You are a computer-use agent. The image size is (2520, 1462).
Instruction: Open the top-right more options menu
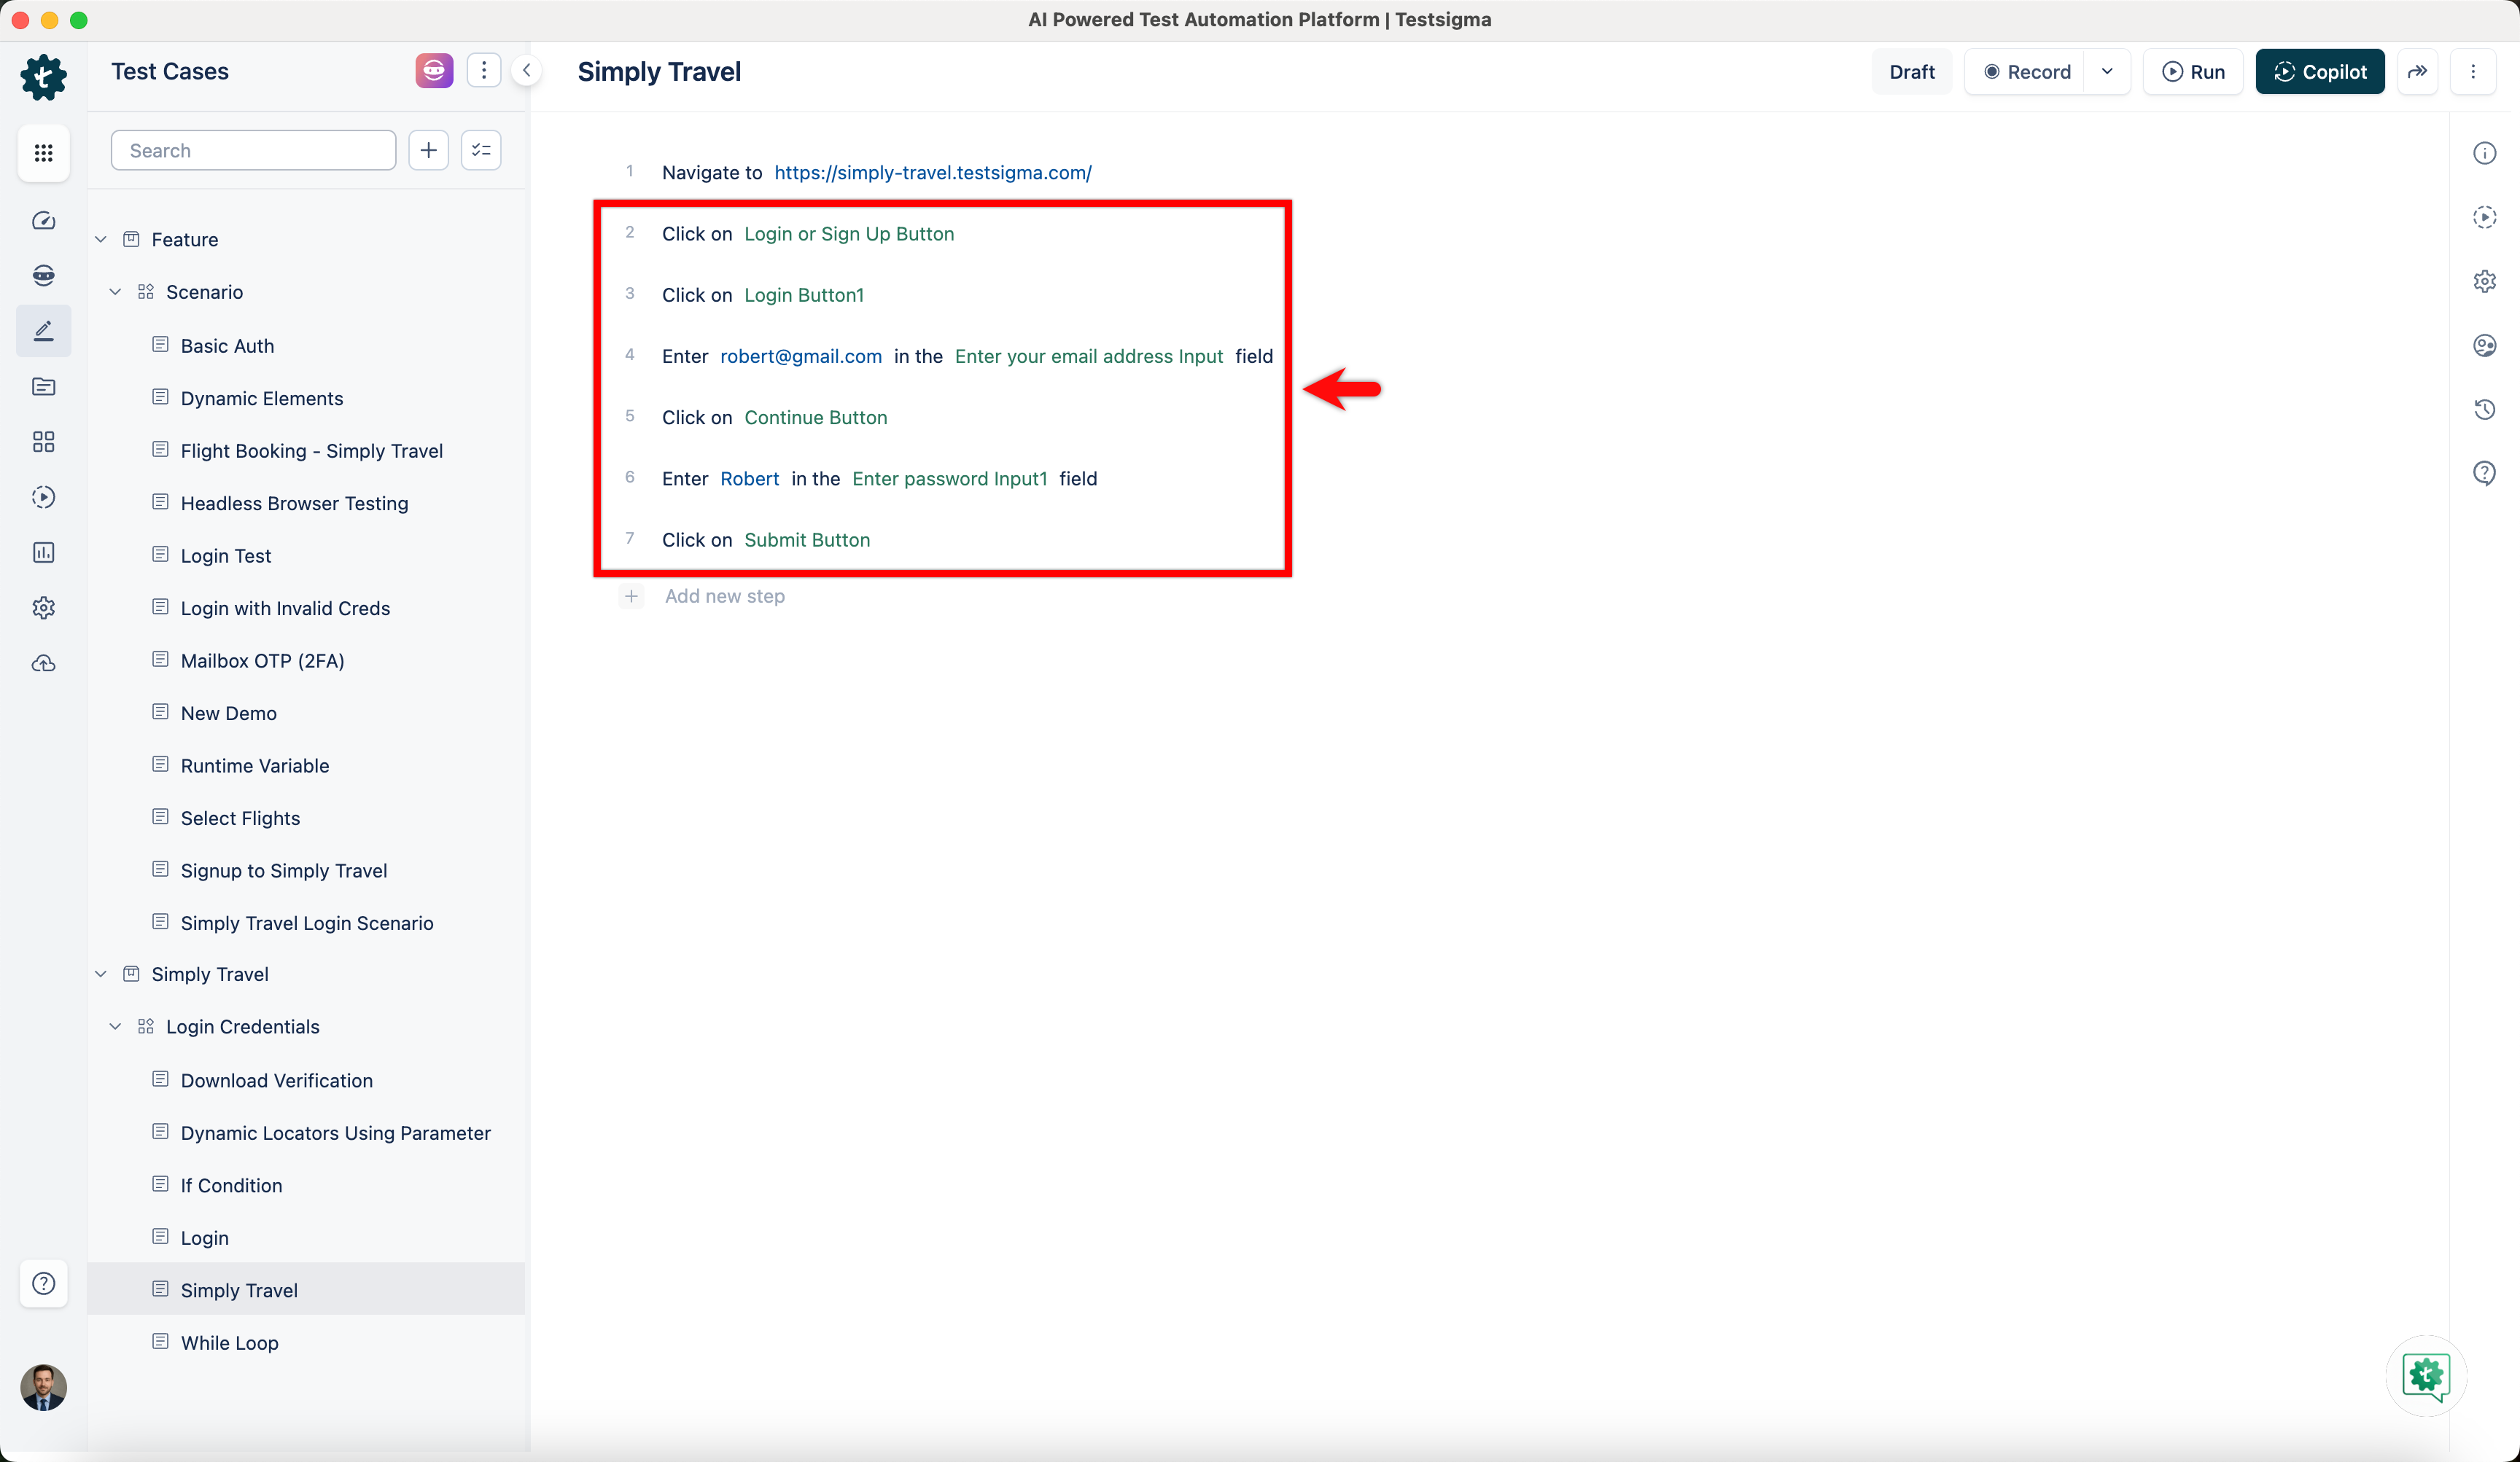pyautogui.click(x=2473, y=72)
